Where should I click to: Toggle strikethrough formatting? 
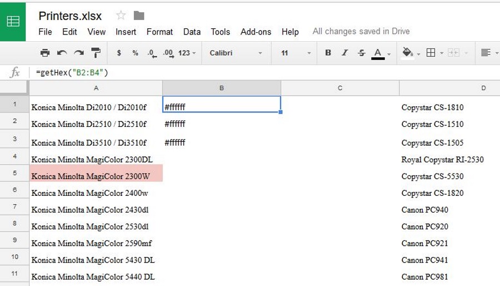pyautogui.click(x=361, y=53)
